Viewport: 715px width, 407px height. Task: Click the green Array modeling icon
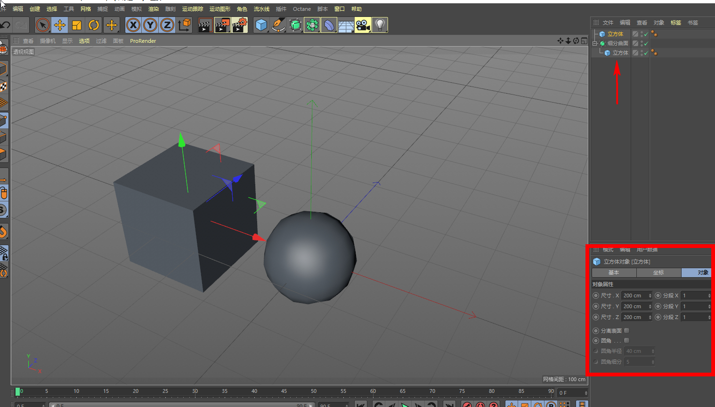312,25
